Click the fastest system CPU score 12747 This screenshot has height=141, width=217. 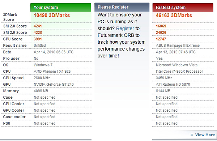[161, 39]
